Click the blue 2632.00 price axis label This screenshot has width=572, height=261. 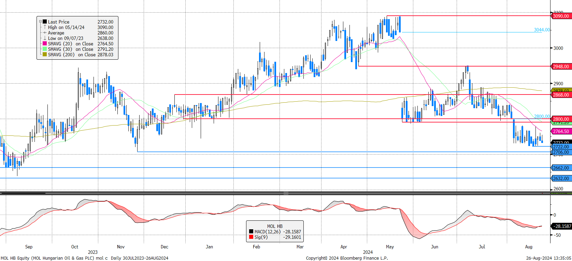click(x=561, y=178)
